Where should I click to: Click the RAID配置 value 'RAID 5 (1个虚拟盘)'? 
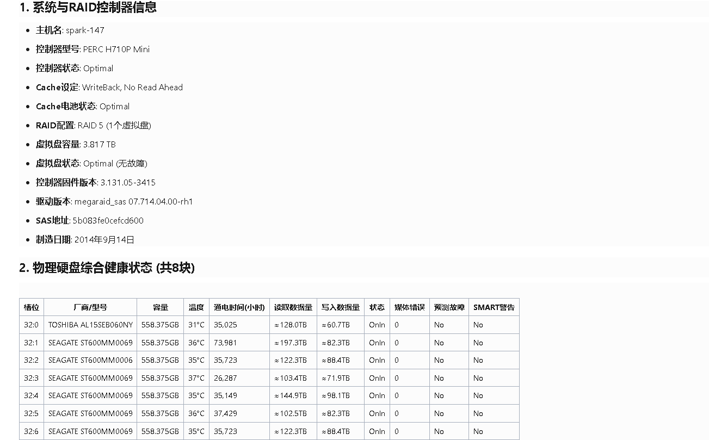[x=114, y=126]
